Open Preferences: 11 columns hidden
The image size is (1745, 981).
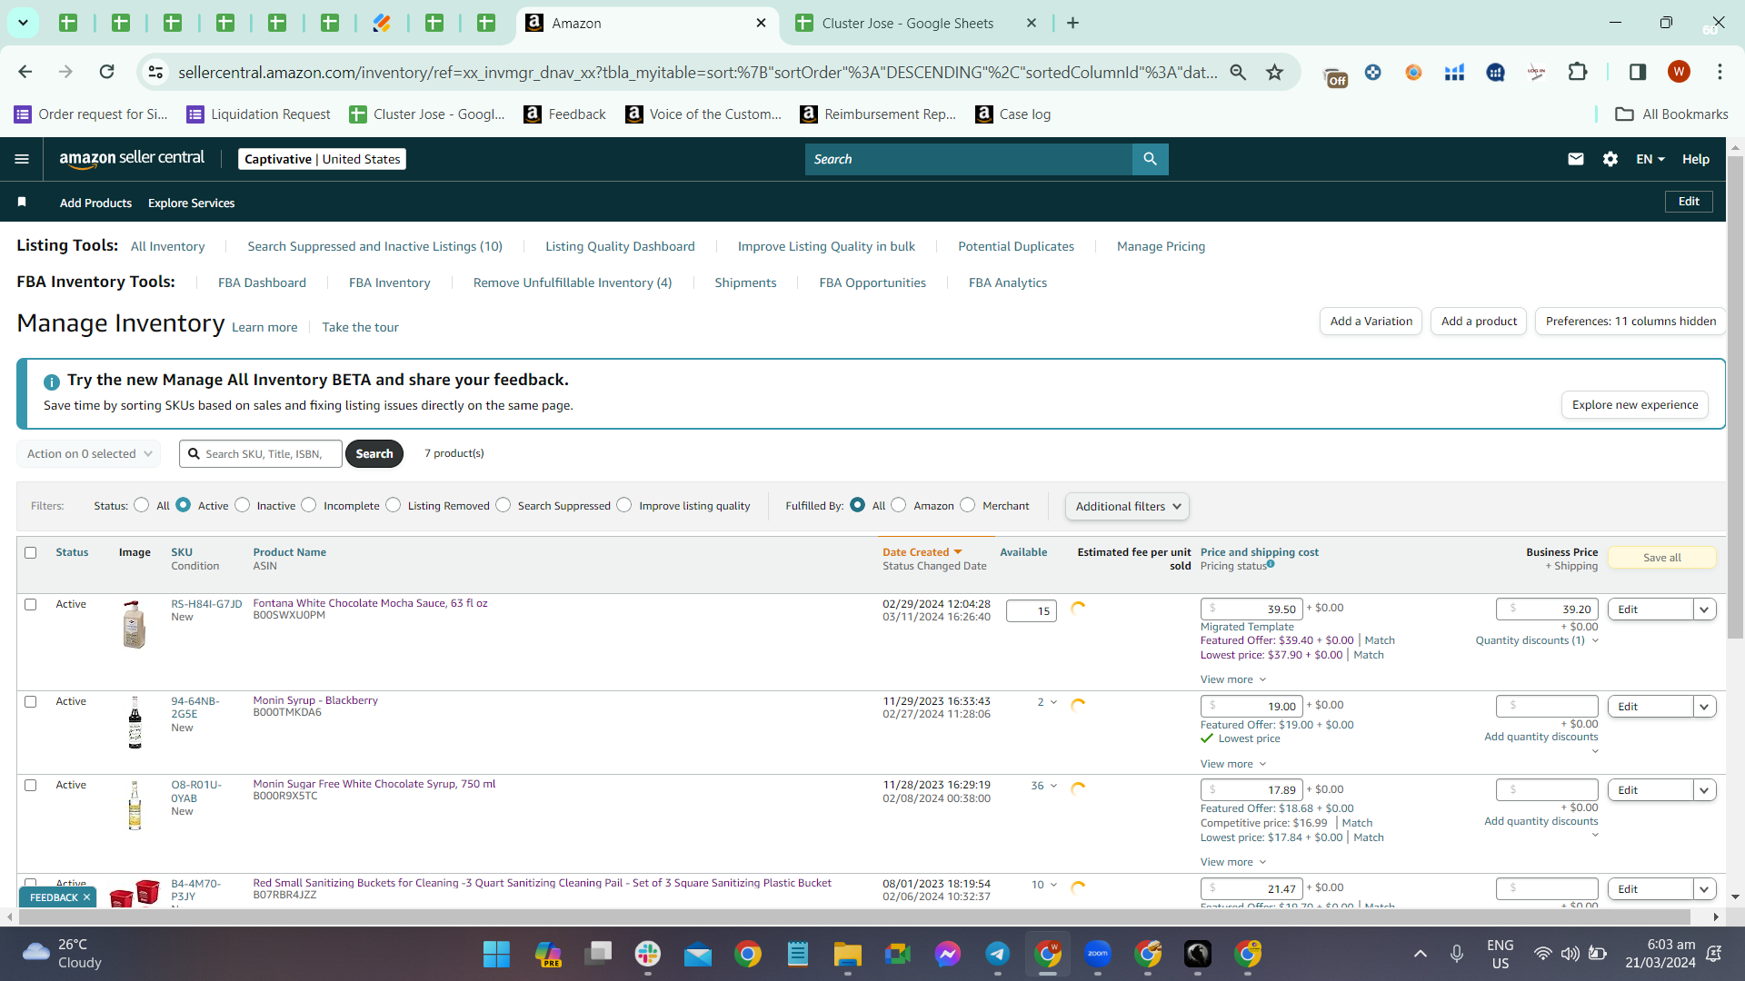coord(1630,322)
